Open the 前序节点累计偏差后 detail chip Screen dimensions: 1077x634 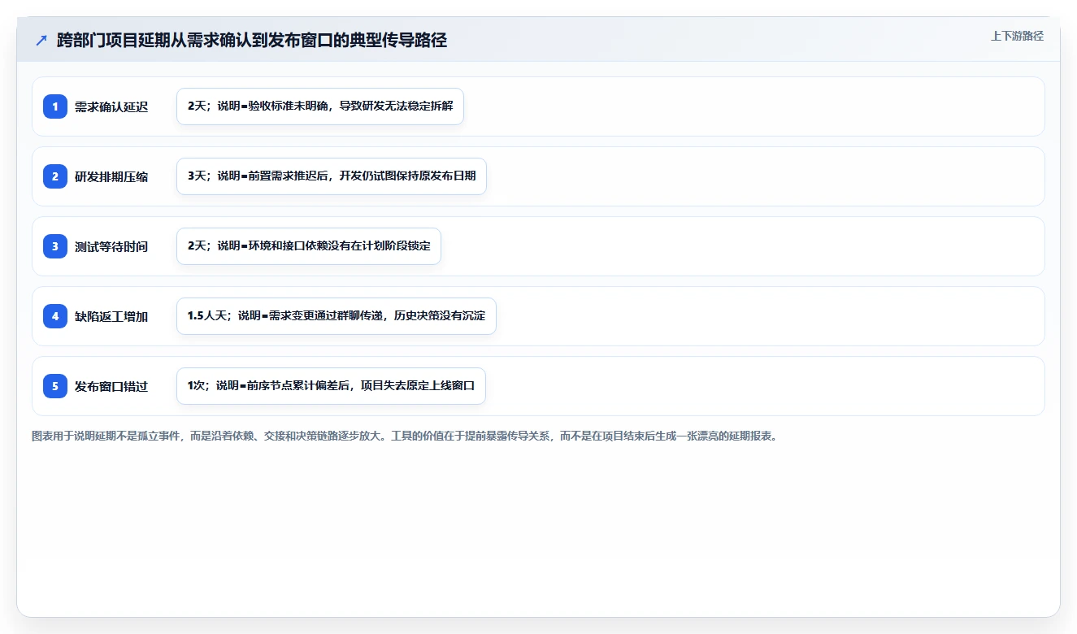[x=331, y=386]
